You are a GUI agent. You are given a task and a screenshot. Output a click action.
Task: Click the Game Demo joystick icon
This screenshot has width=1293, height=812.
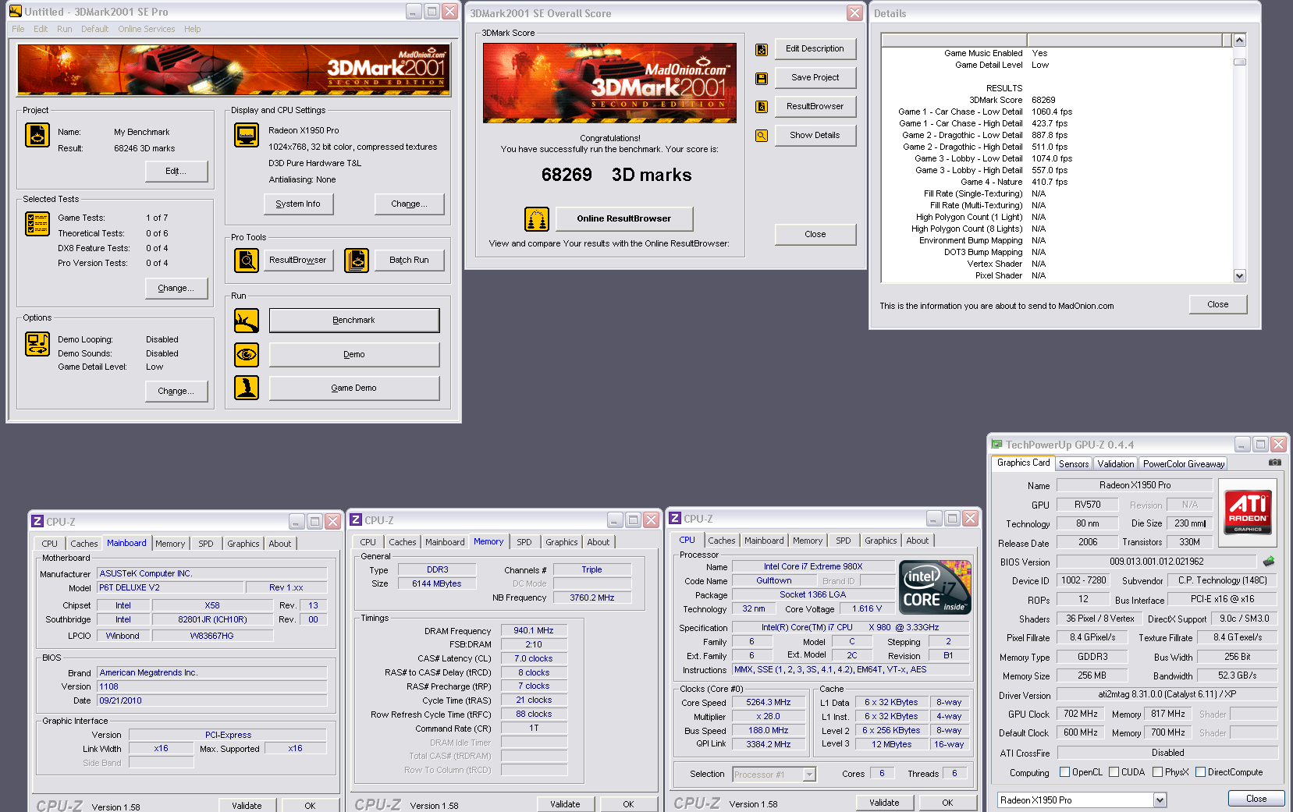tap(247, 388)
